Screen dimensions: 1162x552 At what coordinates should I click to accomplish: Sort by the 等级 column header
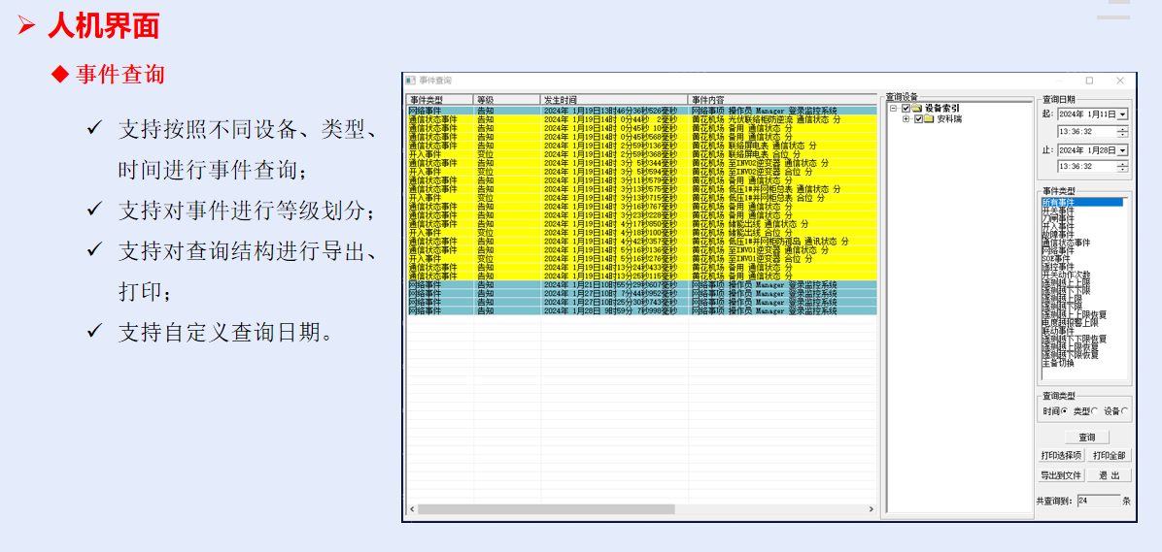pos(507,99)
